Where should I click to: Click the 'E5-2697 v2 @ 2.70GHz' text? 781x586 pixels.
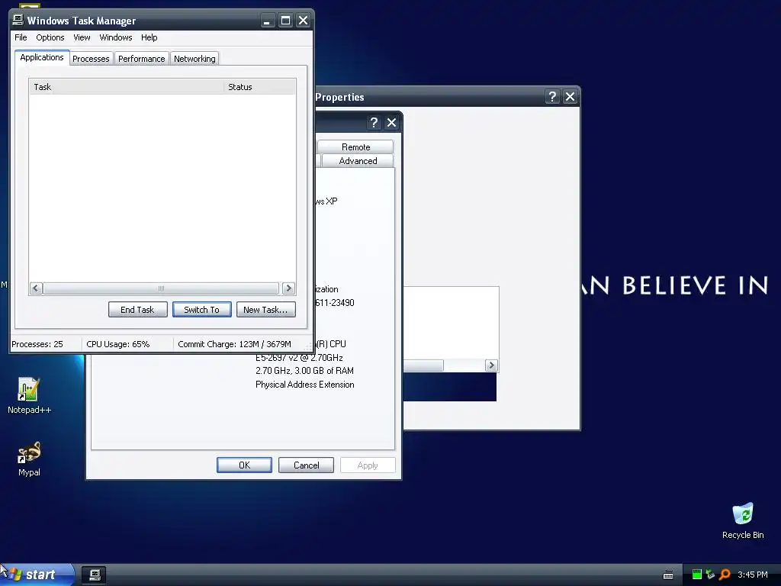299,357
